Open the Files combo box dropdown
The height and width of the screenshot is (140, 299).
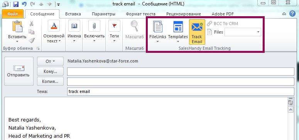coord(258,32)
